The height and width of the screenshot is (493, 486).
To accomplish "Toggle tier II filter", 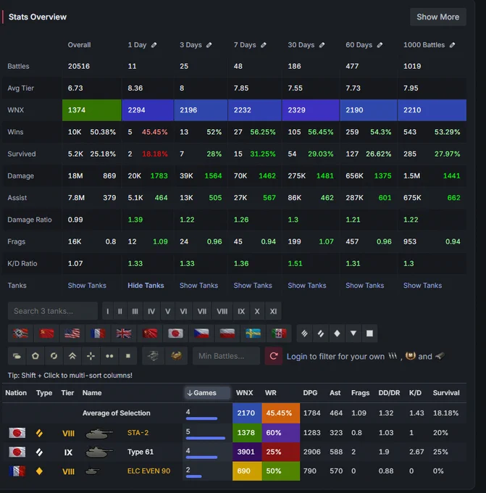I will point(120,311).
